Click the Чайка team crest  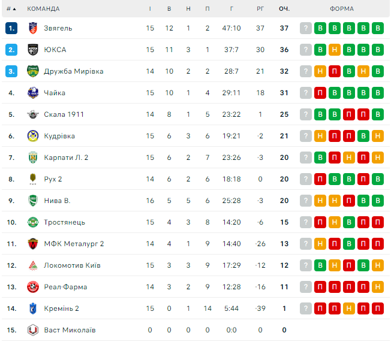click(33, 93)
